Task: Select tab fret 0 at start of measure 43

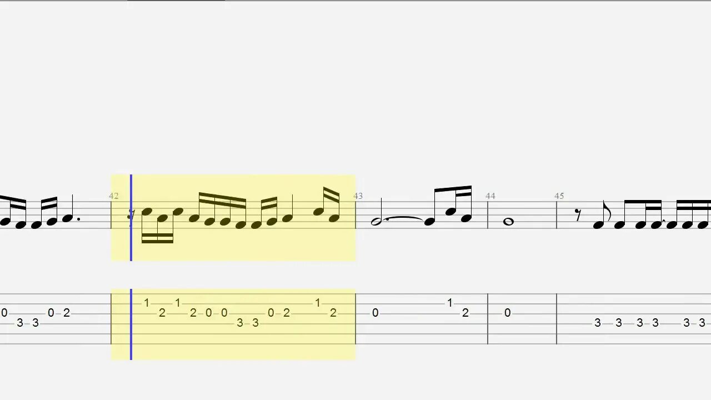Action: (x=375, y=313)
